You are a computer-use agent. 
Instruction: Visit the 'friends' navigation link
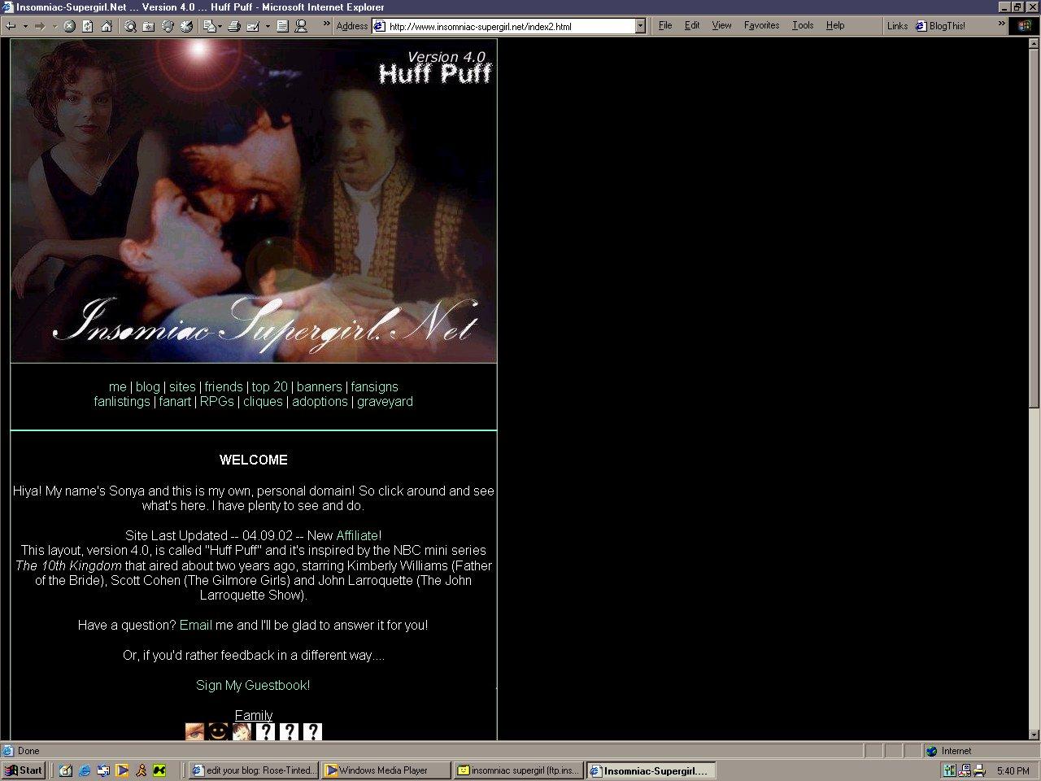click(224, 387)
